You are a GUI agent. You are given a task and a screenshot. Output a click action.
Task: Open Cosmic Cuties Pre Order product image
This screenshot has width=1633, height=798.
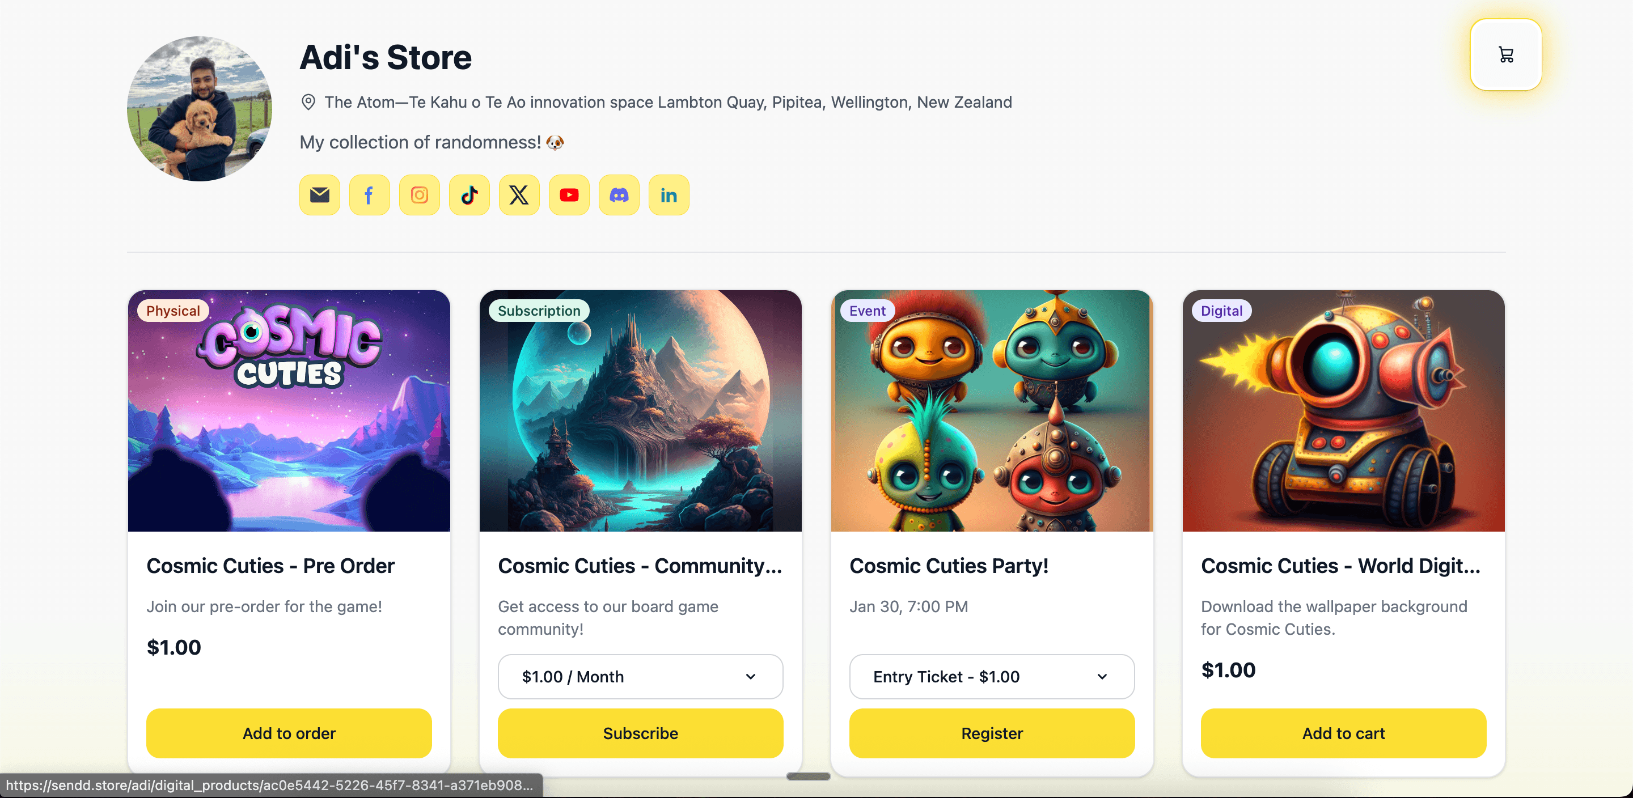tap(289, 411)
